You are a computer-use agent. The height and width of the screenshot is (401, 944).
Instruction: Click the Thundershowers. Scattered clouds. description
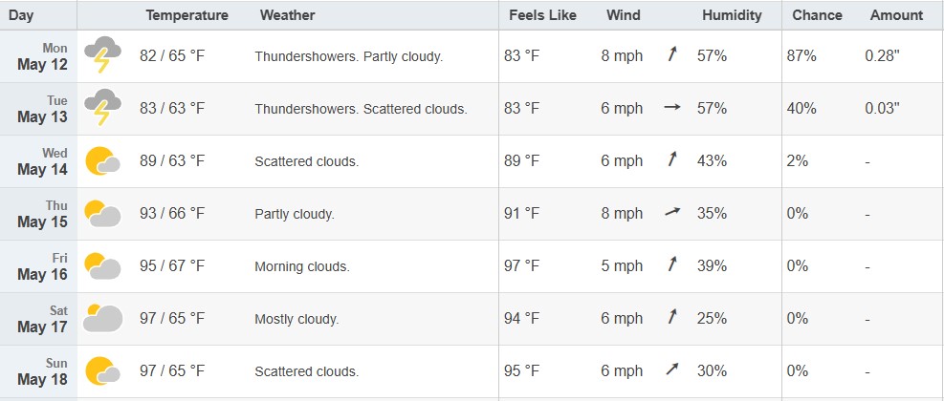click(361, 109)
